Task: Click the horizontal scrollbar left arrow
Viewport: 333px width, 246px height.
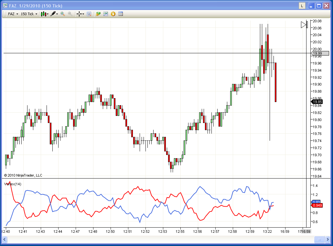Action: 5,240
